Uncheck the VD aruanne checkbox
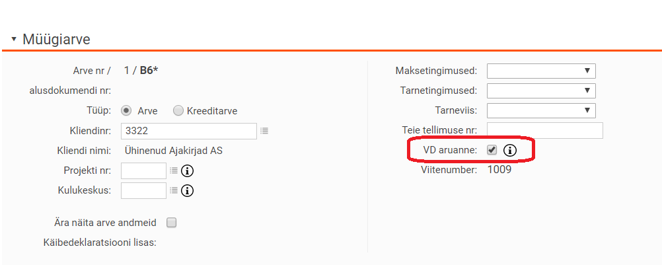 click(492, 150)
